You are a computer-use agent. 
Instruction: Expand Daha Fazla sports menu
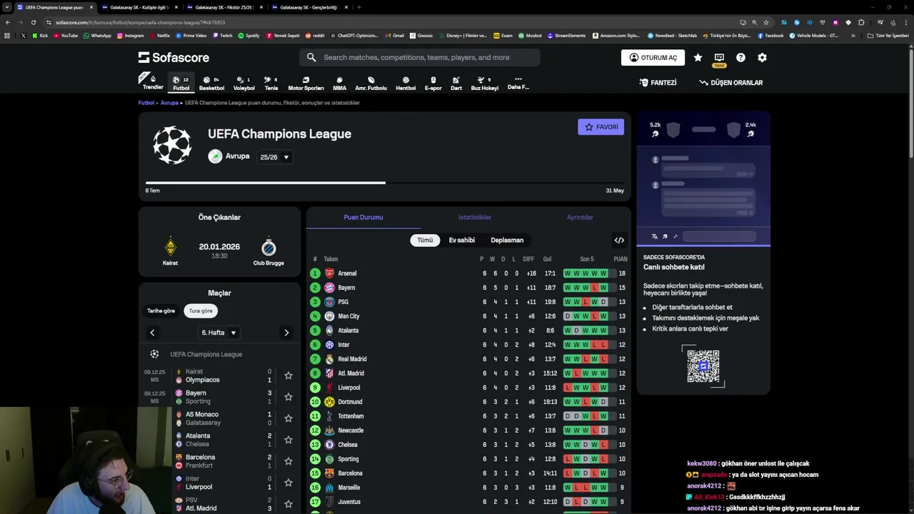coord(518,83)
